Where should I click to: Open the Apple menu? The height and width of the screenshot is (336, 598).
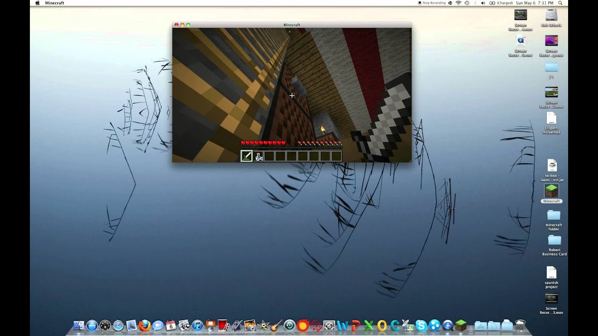click(x=37, y=3)
